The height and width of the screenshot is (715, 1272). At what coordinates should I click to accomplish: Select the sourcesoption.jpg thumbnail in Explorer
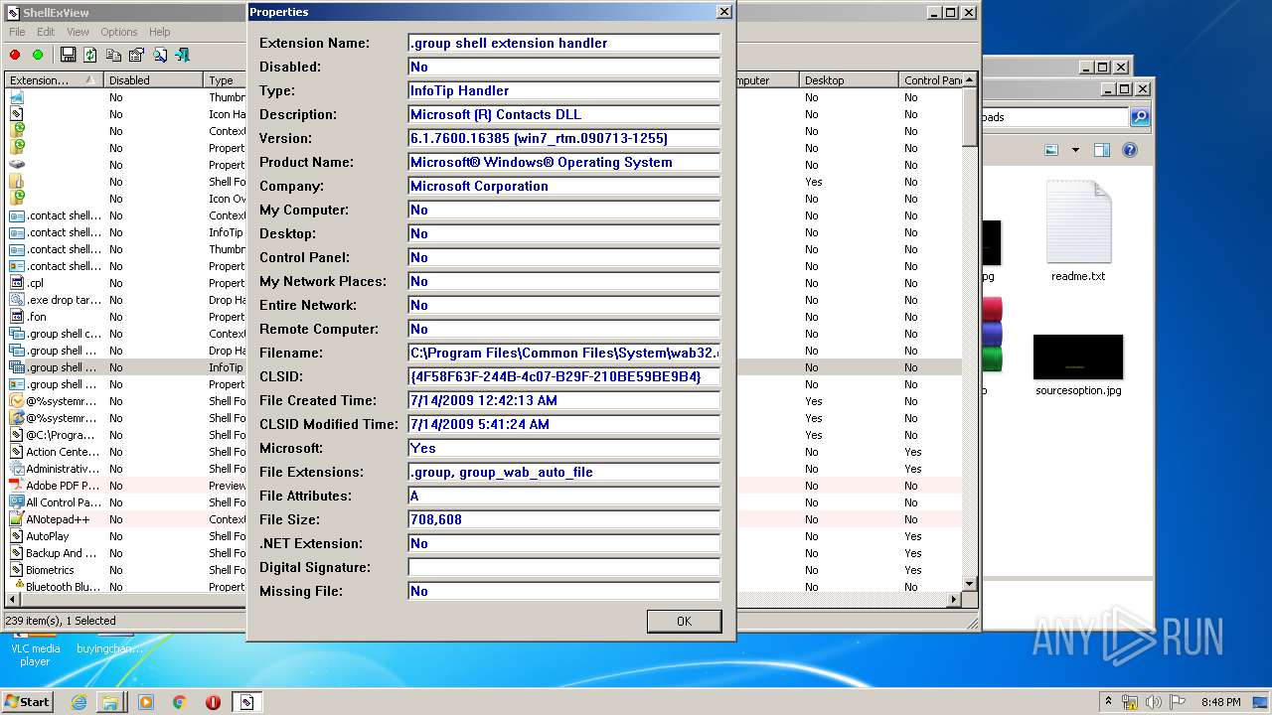click(x=1078, y=365)
